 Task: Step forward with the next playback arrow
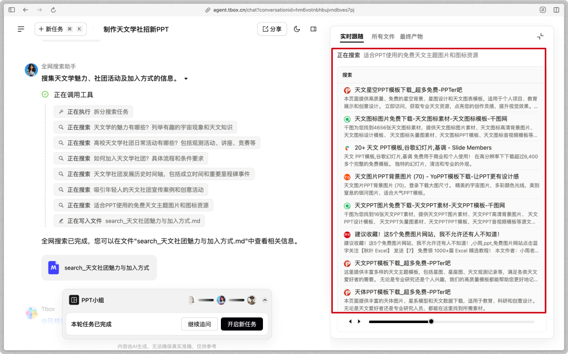click(359, 321)
